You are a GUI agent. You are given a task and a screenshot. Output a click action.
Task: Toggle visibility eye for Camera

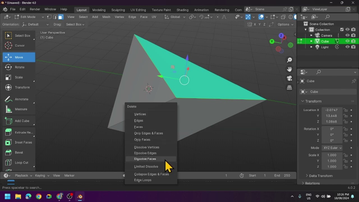[348, 35]
